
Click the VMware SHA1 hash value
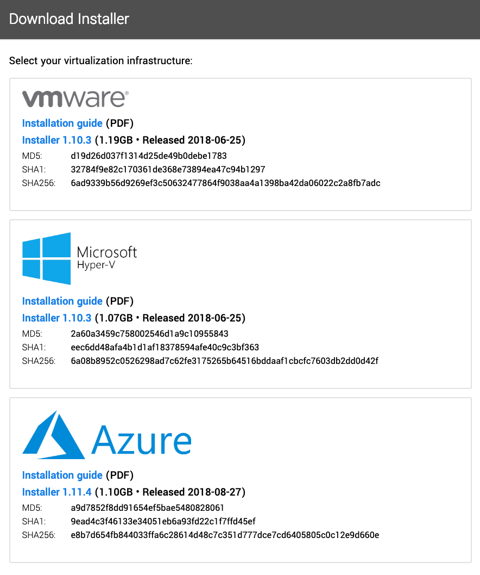click(x=168, y=169)
